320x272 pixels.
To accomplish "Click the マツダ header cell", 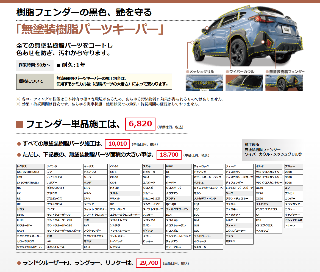I will pos(95,242).
